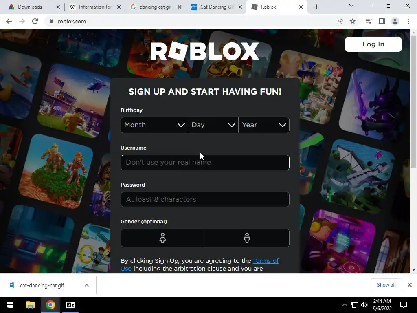
Task: Open the Day birthday dropdown
Action: 213,125
